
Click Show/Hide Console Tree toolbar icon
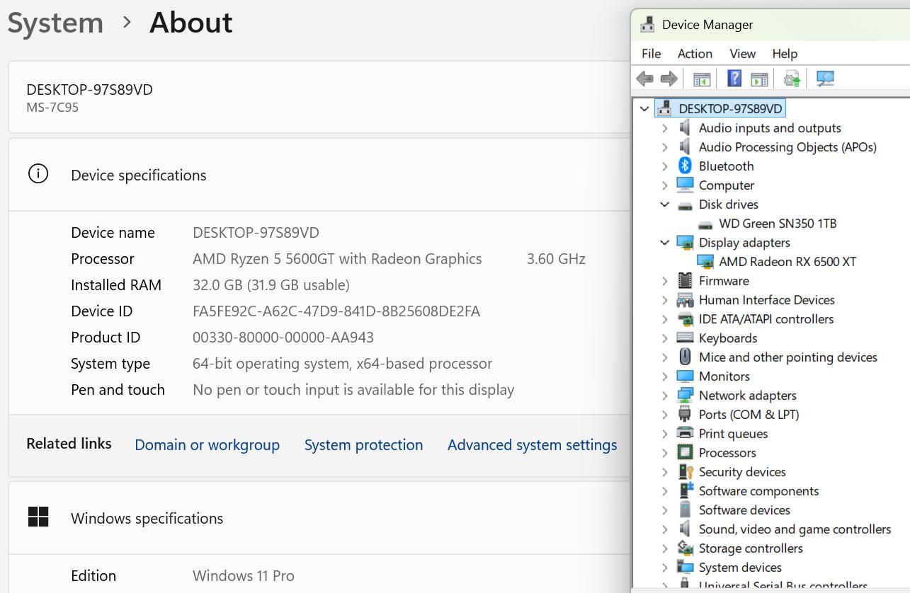point(701,79)
